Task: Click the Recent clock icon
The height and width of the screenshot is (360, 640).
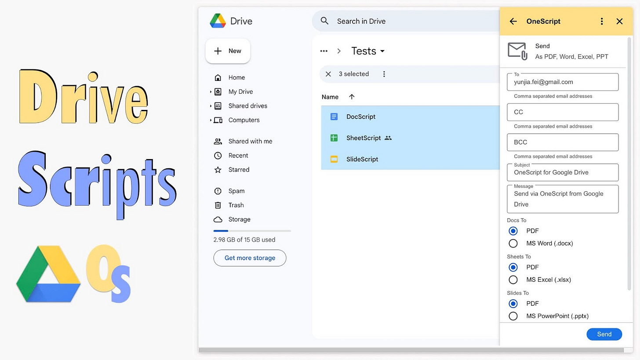Action: tap(218, 155)
